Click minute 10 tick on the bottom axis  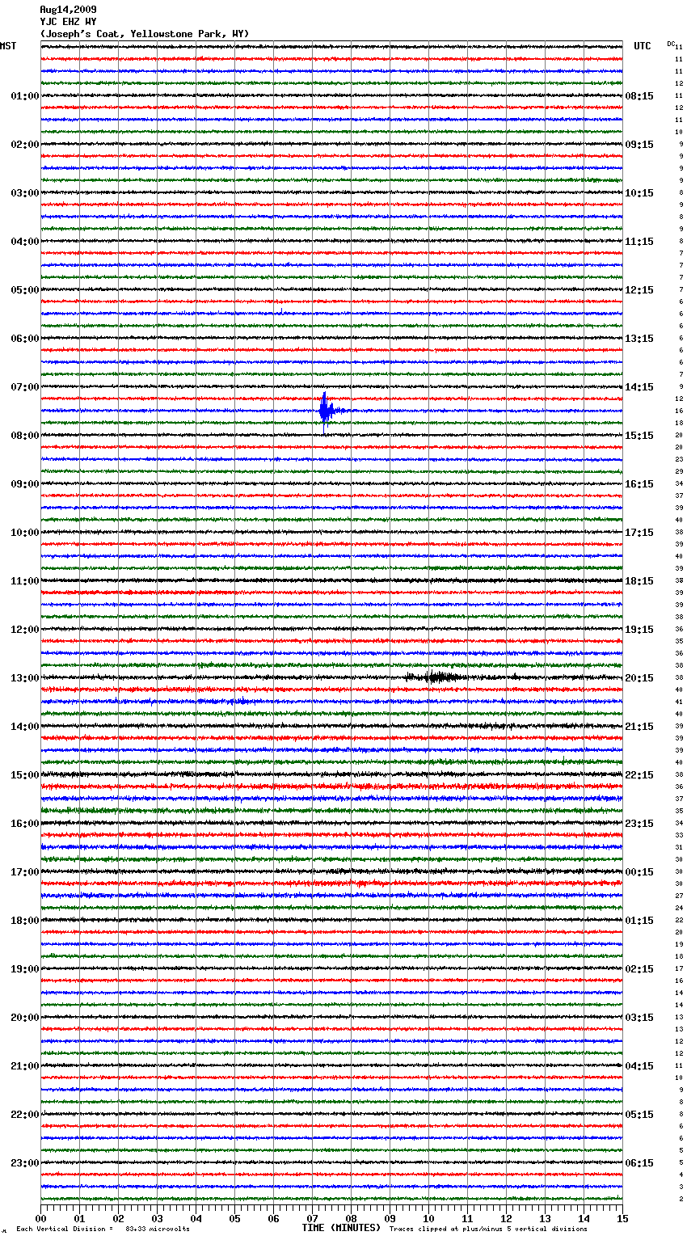click(428, 1218)
